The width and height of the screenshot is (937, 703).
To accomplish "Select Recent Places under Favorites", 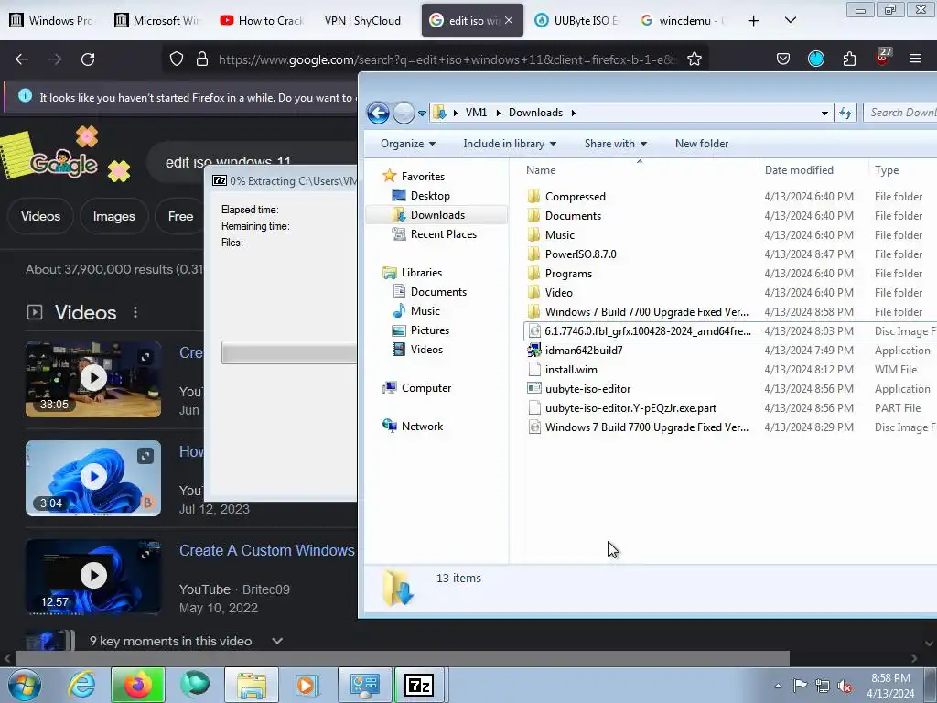I will pos(444,233).
